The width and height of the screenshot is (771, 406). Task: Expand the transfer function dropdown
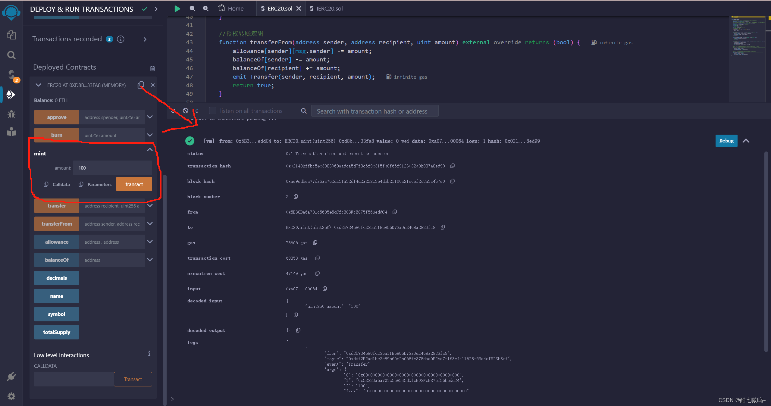point(152,205)
